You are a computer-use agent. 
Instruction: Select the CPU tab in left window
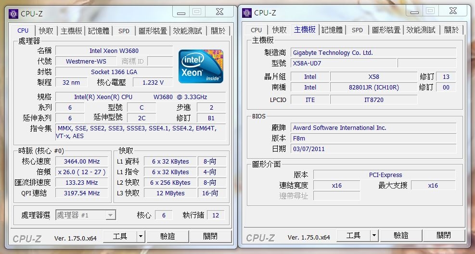click(23, 30)
